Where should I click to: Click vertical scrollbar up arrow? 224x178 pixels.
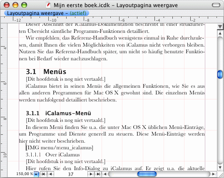(220, 34)
